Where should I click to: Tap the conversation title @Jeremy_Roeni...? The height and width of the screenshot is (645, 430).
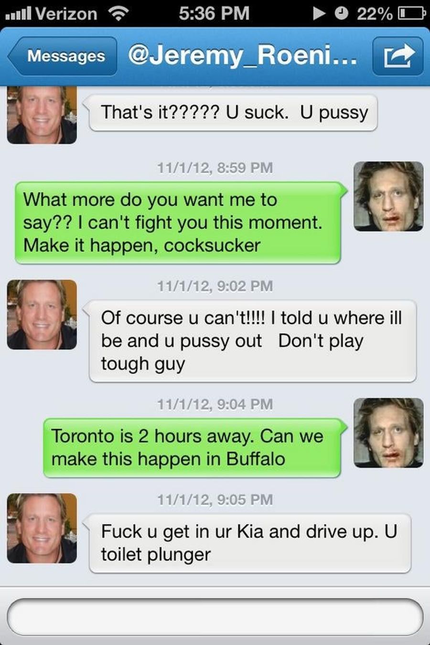(x=242, y=56)
